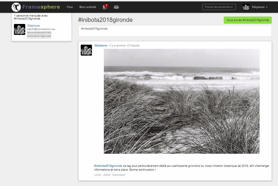
Task: Expand the Stéphane user dropdown menu
Action: (260, 7)
